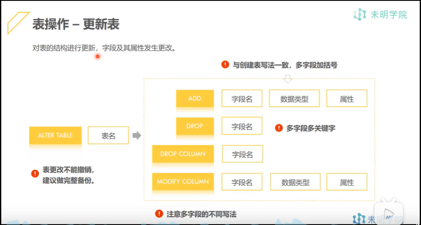Click red exclamation icon beside 与创建表写法一致
421x225 pixels.
(x=225, y=65)
